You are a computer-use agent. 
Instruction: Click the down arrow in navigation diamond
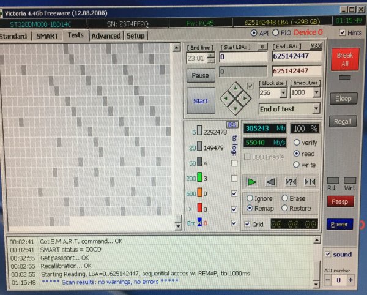(235, 108)
